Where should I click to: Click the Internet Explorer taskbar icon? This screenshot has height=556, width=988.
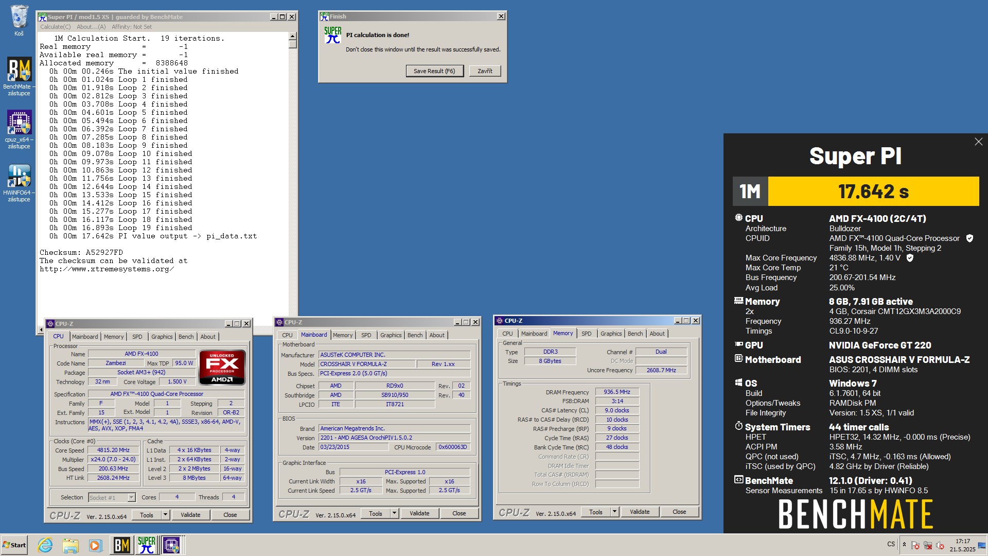click(45, 545)
